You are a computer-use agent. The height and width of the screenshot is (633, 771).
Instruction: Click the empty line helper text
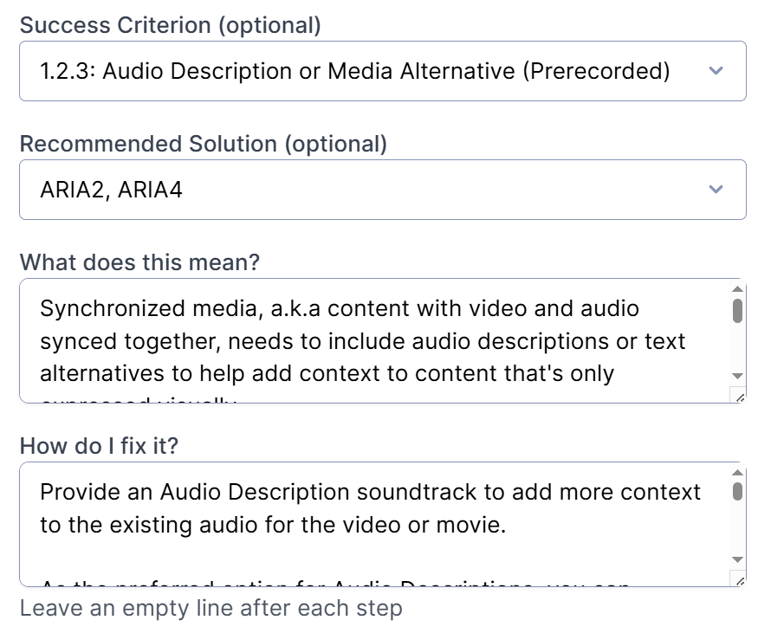[211, 609]
